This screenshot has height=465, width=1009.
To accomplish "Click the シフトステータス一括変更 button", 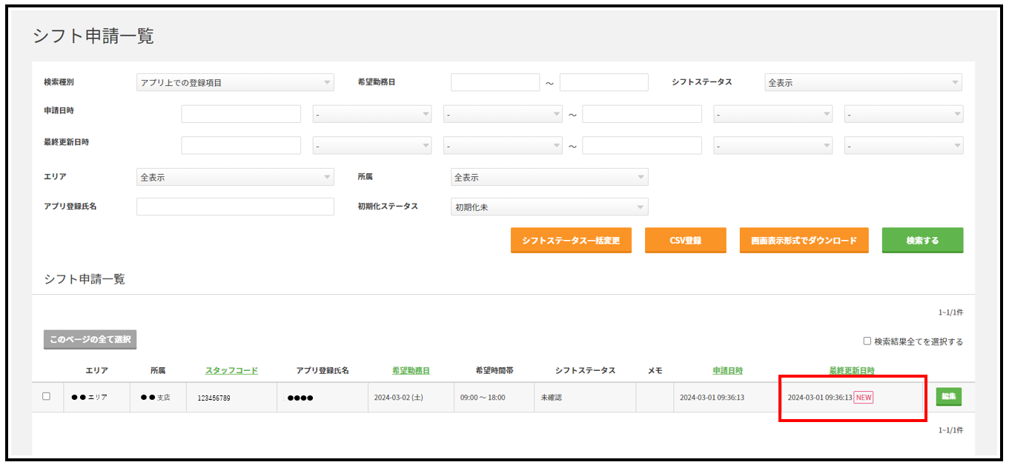I will tap(571, 240).
